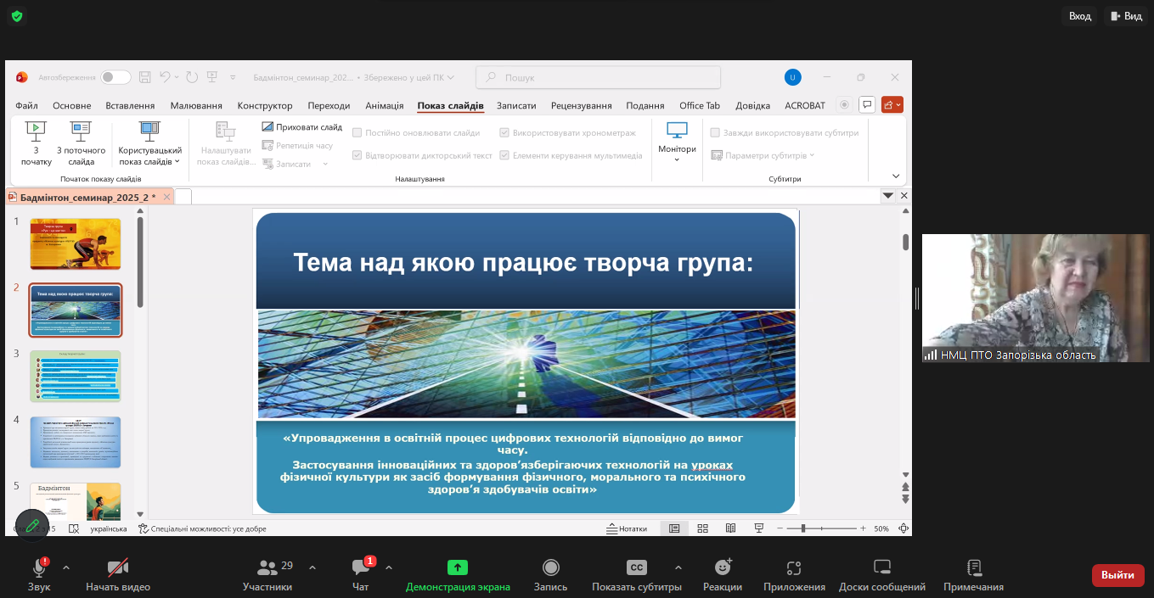Click the Zoom microphone icon labeled Звук
Image resolution: width=1154 pixels, height=598 pixels.
click(x=39, y=568)
